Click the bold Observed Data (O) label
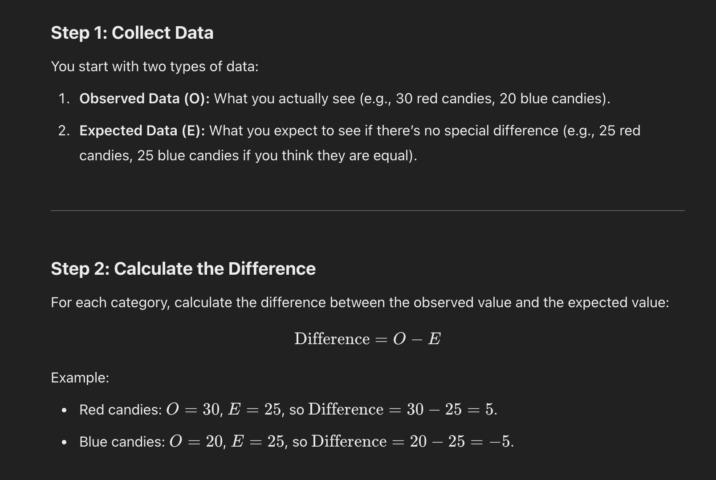This screenshot has width=716, height=480. pyautogui.click(x=145, y=98)
